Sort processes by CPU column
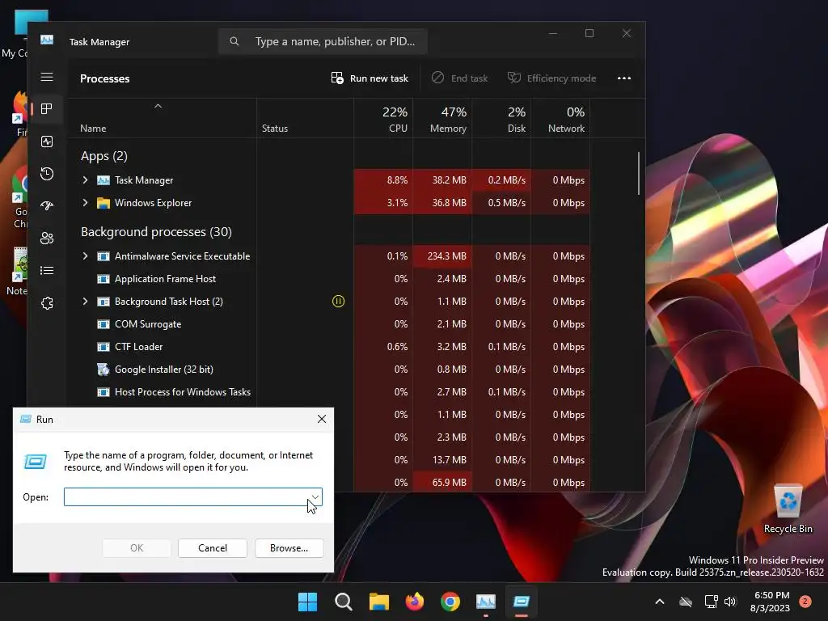Viewport: 828px width, 621px height. pos(383,120)
